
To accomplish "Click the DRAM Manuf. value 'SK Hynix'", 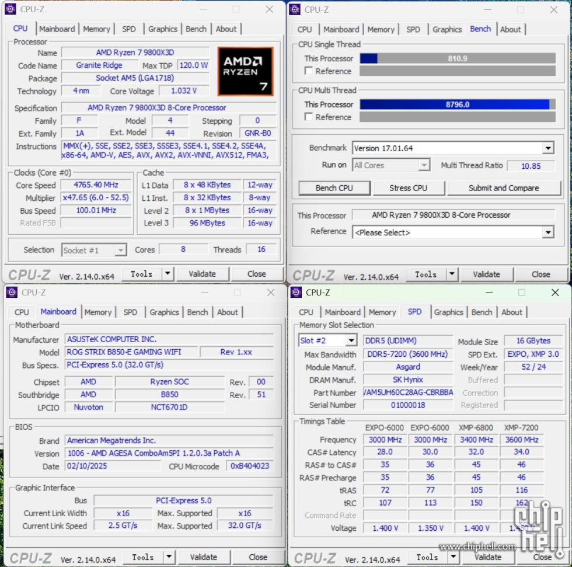I will coord(408,380).
